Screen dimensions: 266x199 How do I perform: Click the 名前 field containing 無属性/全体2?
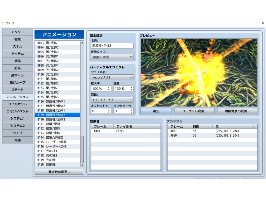coord(112,46)
